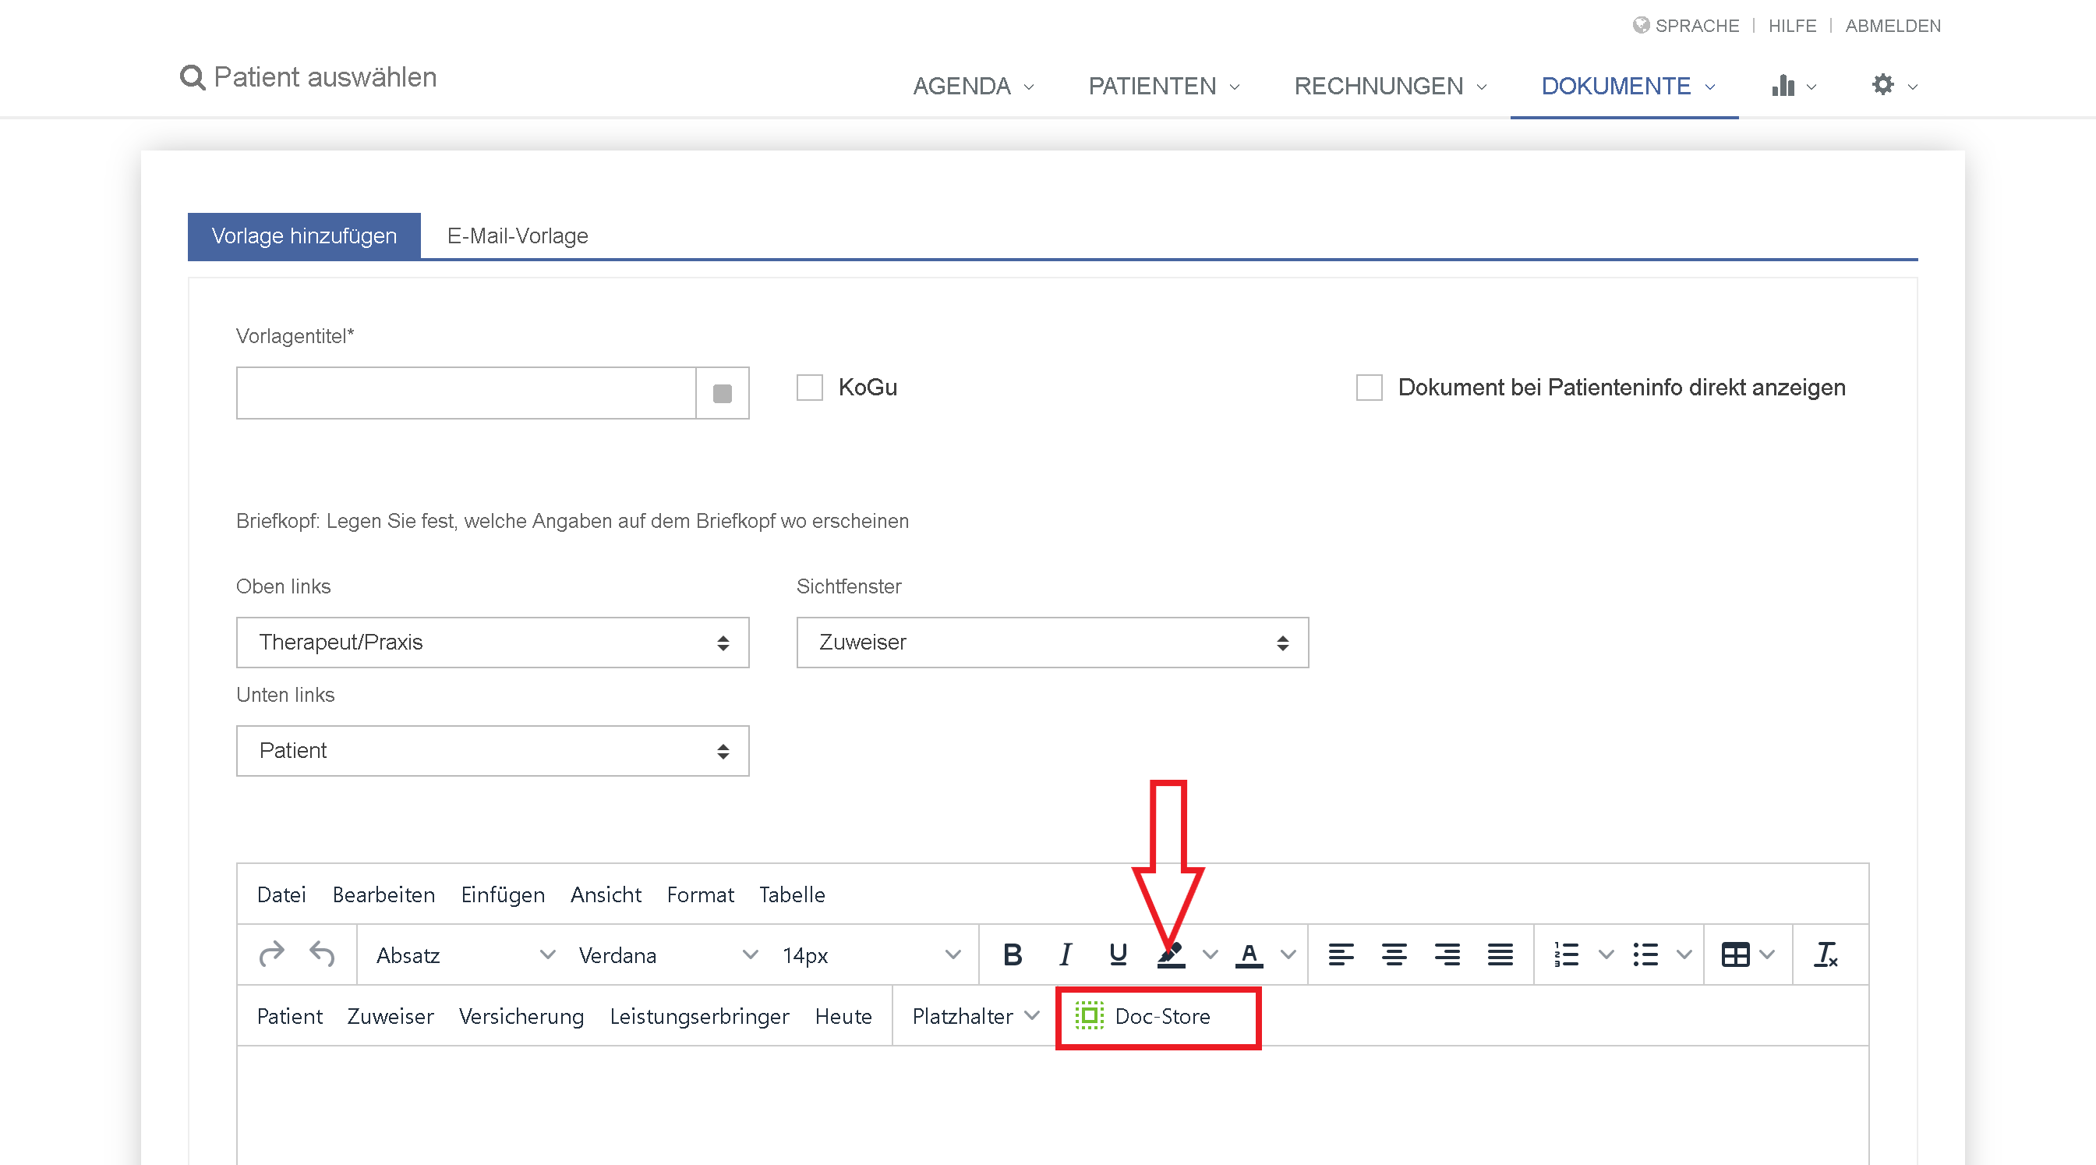Screen dimensions: 2096x1165
Task: Open the Datei editor menu
Action: click(281, 894)
